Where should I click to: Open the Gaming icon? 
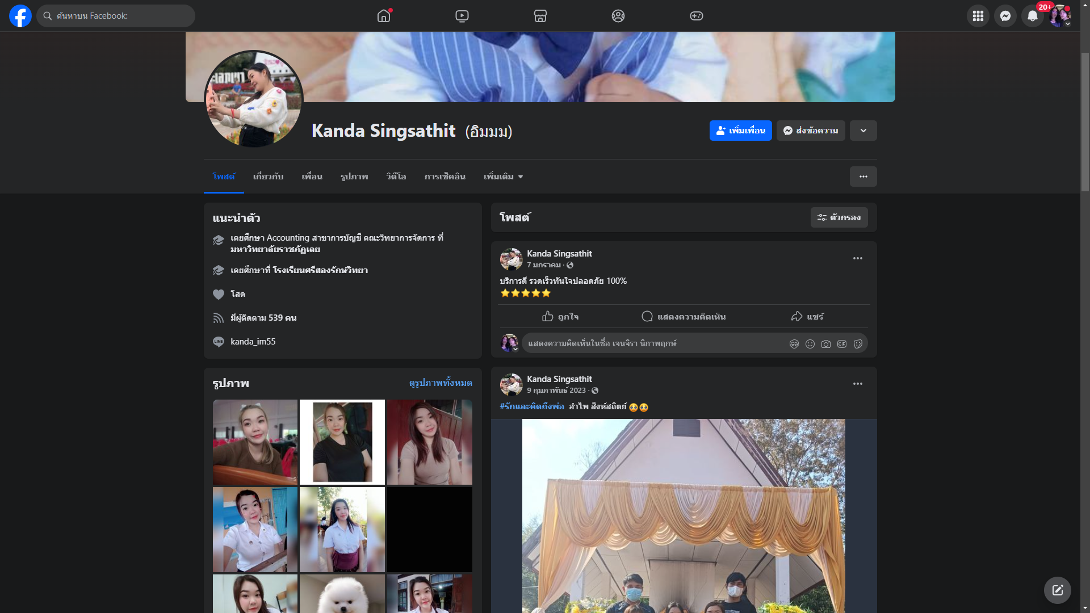coord(696,16)
